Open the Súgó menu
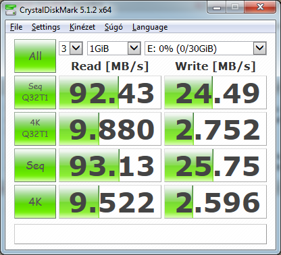The height and width of the screenshot is (255, 281). coord(113,27)
